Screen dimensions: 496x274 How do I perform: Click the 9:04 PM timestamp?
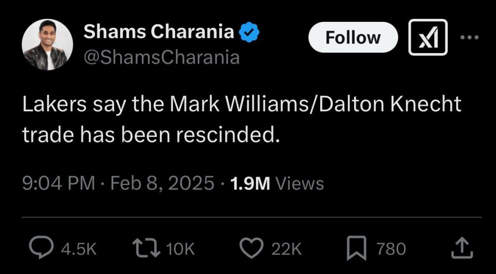click(59, 183)
